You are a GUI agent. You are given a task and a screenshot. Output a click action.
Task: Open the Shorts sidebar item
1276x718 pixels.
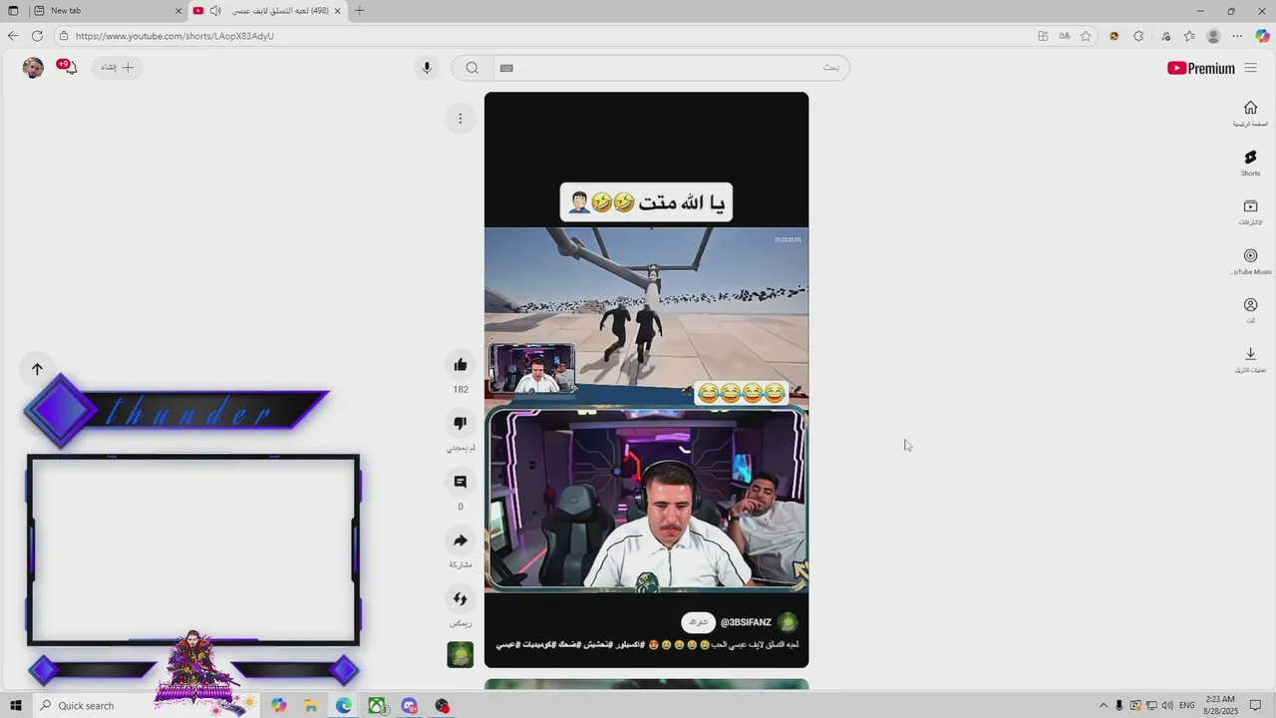click(x=1250, y=164)
